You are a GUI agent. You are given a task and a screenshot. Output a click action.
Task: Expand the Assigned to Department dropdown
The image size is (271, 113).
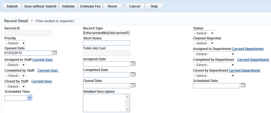point(214,54)
